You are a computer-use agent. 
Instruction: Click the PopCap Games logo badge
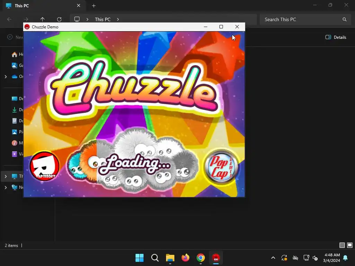point(221,167)
